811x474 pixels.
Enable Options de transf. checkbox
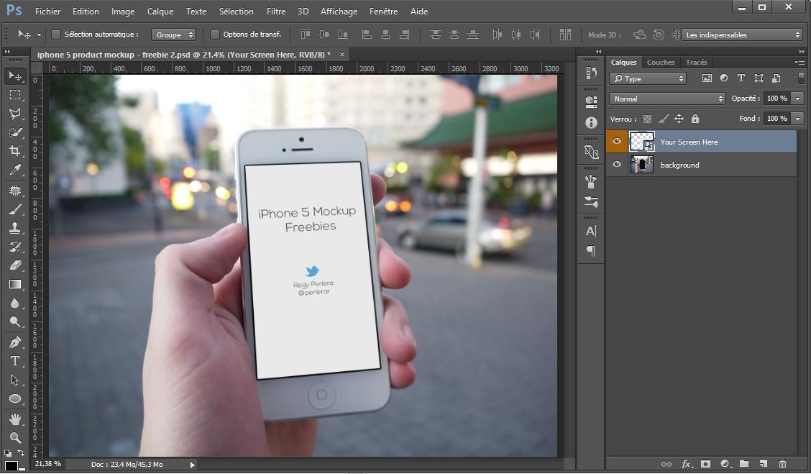(215, 35)
